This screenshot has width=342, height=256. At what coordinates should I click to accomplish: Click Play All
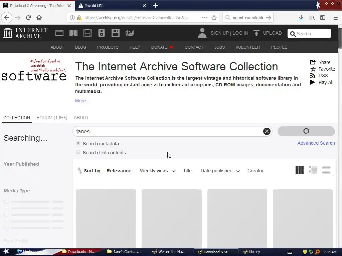coord(321,83)
